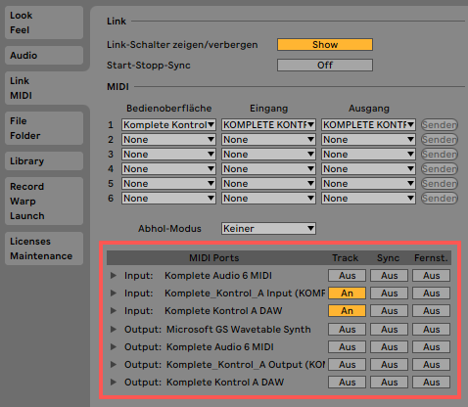The image size is (468, 407).
Task: Toggle Fernst. for Output Komplete_Kontrol_A Output
Action: 431,365
